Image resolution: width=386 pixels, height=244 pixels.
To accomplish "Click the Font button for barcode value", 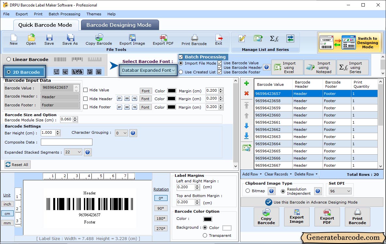I will (146, 91).
